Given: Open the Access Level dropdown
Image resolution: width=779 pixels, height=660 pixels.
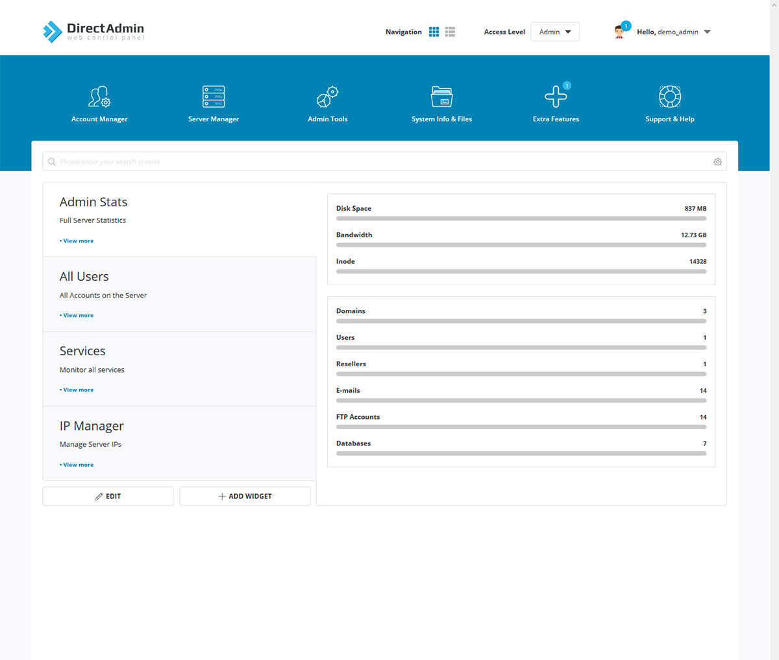Looking at the screenshot, I should (555, 31).
